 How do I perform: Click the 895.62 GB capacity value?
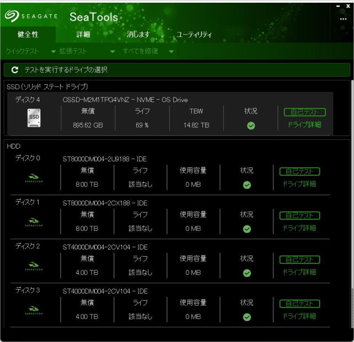pyautogui.click(x=88, y=125)
